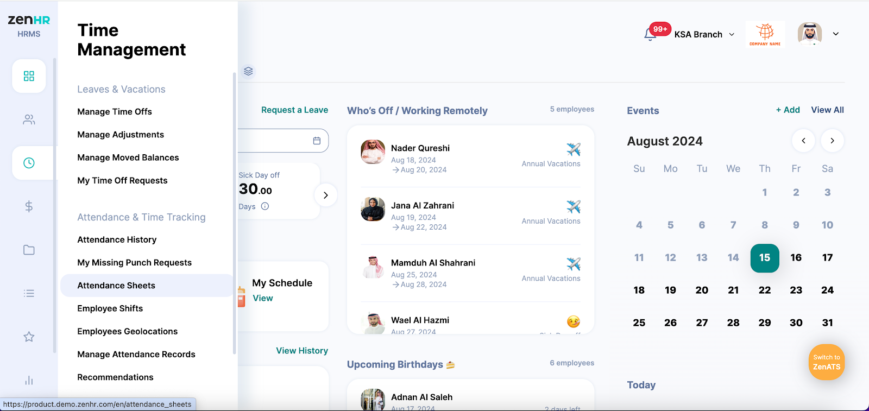This screenshot has height=411, width=869.
Task: Open the bar chart reports icon
Action: (29, 380)
